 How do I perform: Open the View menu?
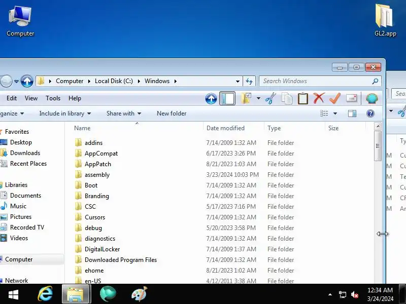click(x=31, y=98)
